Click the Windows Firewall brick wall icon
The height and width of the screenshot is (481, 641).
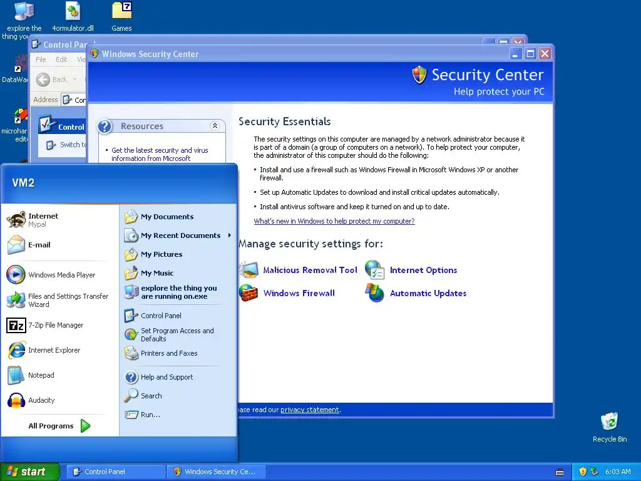tap(249, 293)
